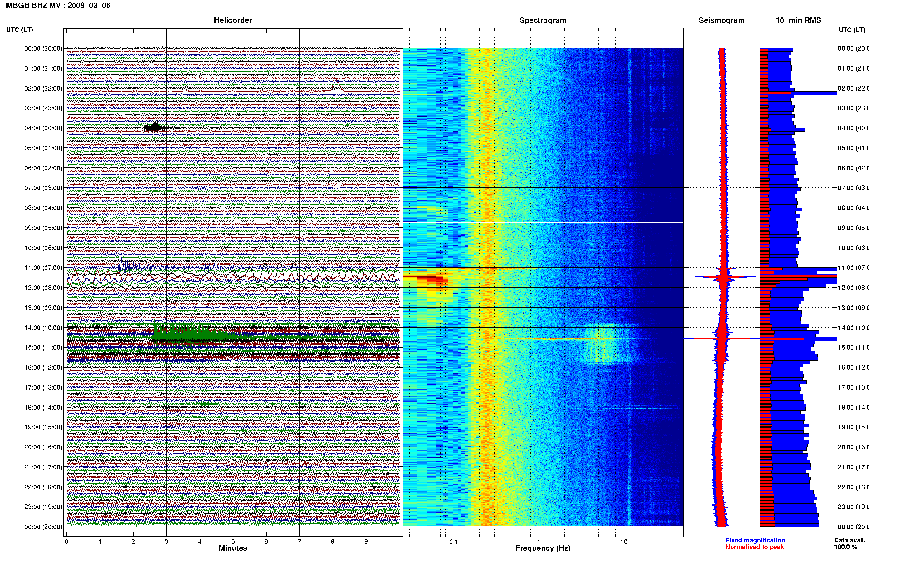Click the right 'UTC (LT)' axis label
The width and height of the screenshot is (905, 565).
852,30
